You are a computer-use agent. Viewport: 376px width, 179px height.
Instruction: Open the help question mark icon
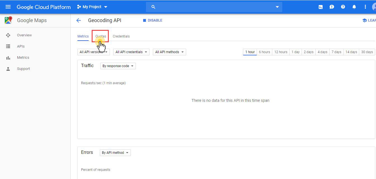coord(343,7)
